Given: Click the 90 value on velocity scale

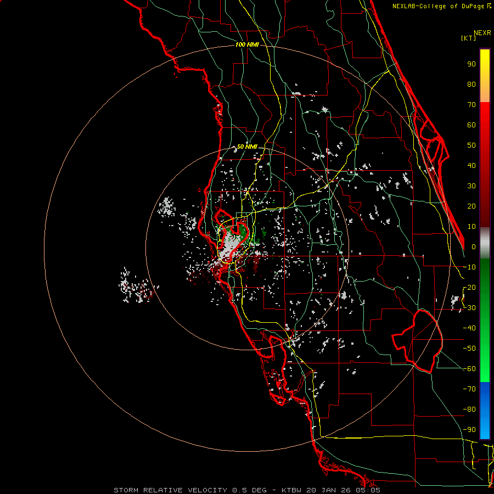Looking at the screenshot, I should coord(471,64).
